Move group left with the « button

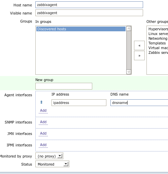(x=139, y=45)
